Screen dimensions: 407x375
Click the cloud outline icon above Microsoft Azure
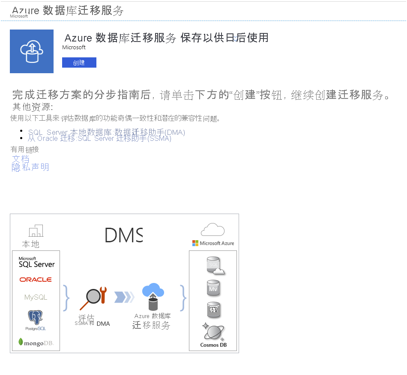[x=212, y=229]
